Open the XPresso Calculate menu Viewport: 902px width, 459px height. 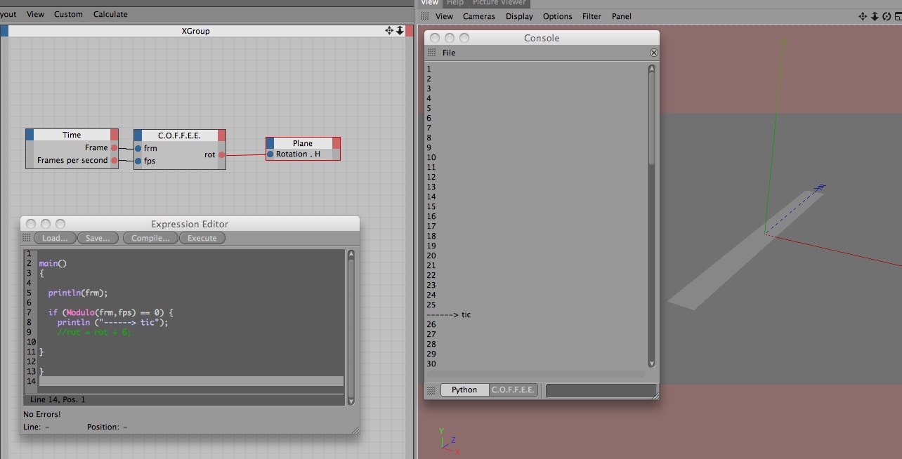click(x=110, y=14)
